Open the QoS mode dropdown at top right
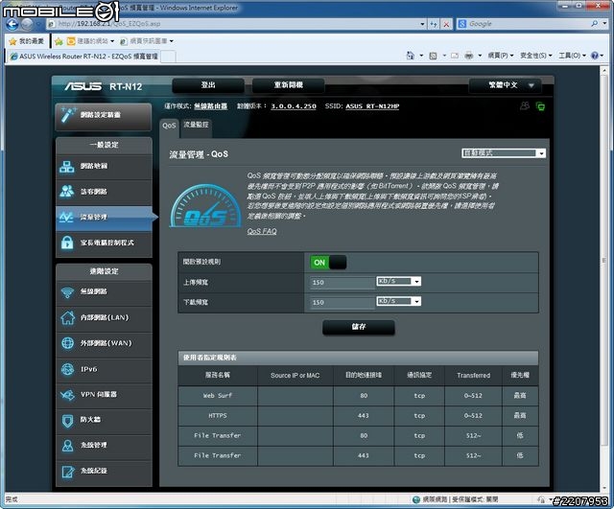The image size is (614, 509). [503, 153]
